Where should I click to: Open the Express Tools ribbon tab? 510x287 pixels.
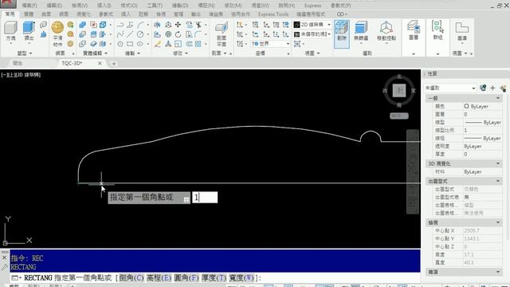[273, 14]
